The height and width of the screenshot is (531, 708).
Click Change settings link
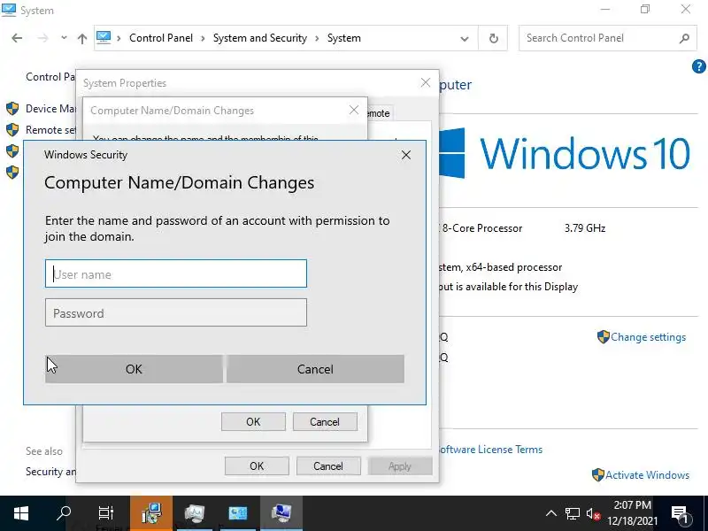click(648, 337)
